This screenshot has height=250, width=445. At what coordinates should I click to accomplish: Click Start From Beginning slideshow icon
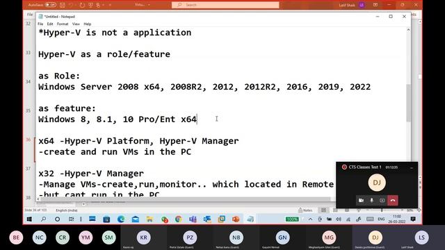tap(91, 5)
